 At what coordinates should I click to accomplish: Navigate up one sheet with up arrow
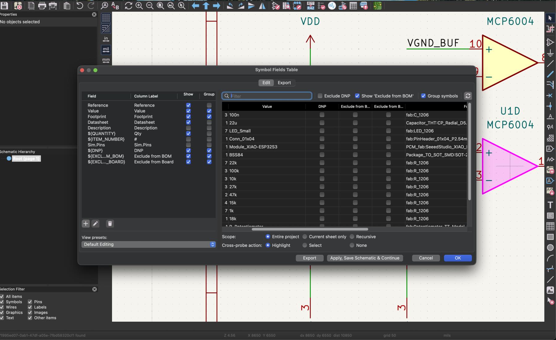tap(206, 6)
